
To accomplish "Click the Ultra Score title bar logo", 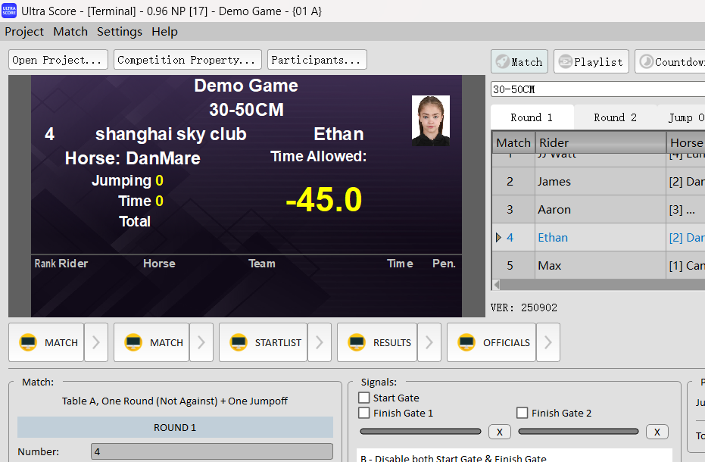I will tap(9, 11).
